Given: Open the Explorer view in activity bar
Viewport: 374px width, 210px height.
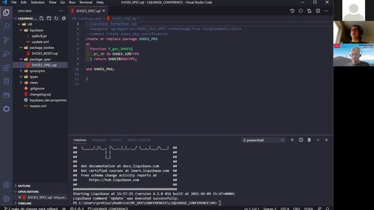Looking at the screenshot, I should point(6,12).
